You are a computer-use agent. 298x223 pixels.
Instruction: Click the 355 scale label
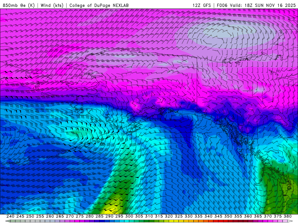pyautogui.click(x=238, y=216)
